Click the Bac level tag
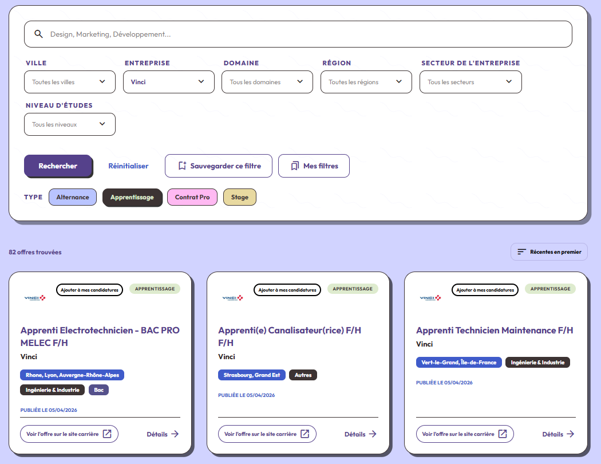Image resolution: width=601 pixels, height=464 pixels. (x=99, y=390)
